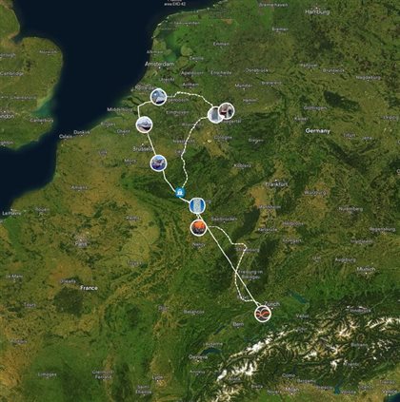
Task: Select the partially hidden photo marker near Wuppertal
Action: point(214,115)
